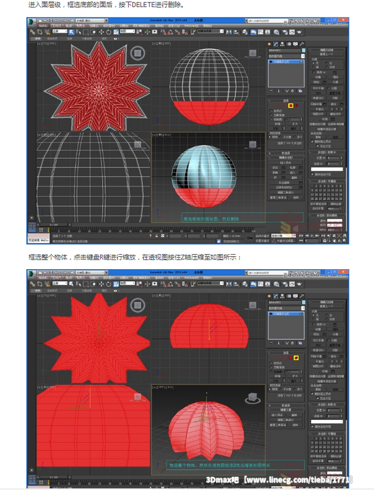The height and width of the screenshot is (490, 374).
Task: Toggle 删除孤立顶点 checkbox in first screenshot
Action: 312,142
